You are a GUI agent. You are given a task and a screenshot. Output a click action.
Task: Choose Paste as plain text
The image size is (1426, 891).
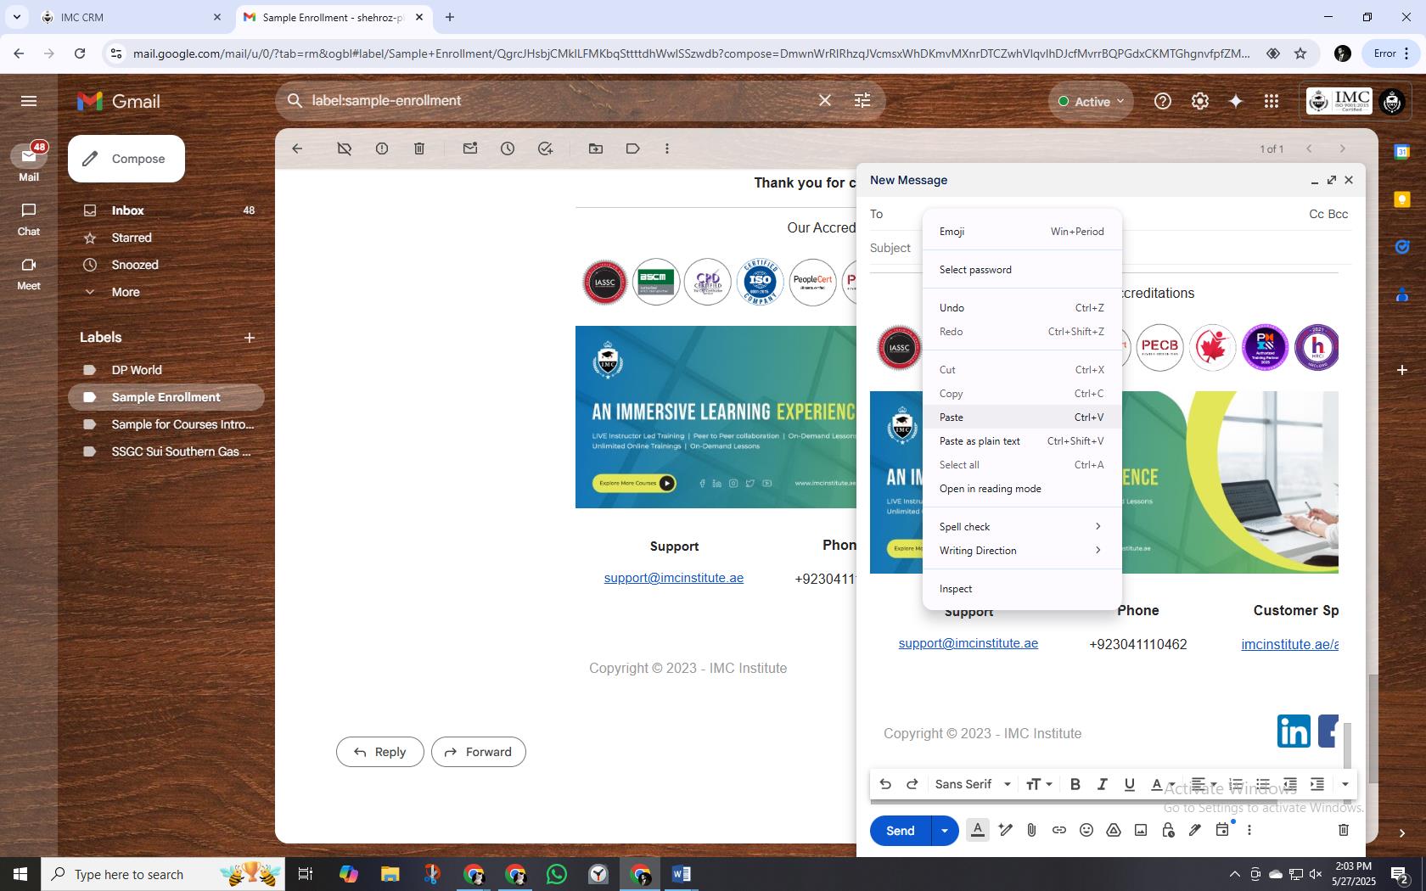click(1022, 441)
